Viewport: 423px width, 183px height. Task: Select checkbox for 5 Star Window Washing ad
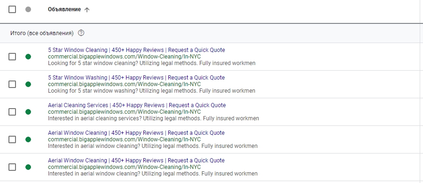click(x=12, y=84)
